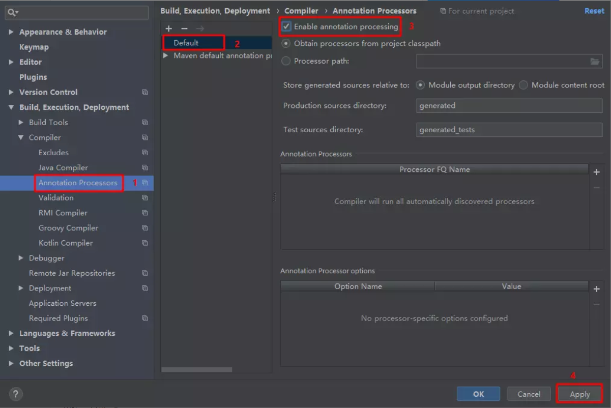The height and width of the screenshot is (408, 611).
Task: Add an annotation processor option row
Action: (x=596, y=289)
